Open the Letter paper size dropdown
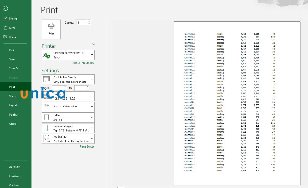The width and height of the screenshot is (308, 188). [x=92, y=117]
